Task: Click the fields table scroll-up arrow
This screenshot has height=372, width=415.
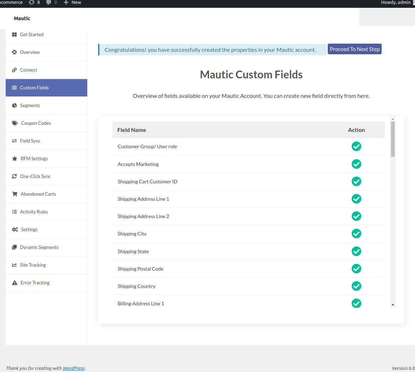Action: point(393,119)
